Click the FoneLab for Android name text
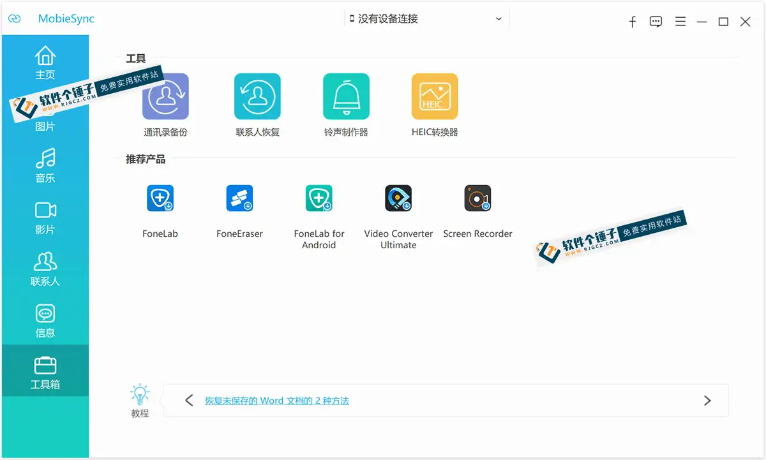 pos(319,239)
